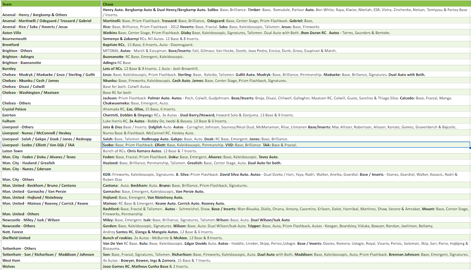Select the chase cell starting 'Watkins Base'
The width and height of the screenshot is (471, 270).
point(285,33)
